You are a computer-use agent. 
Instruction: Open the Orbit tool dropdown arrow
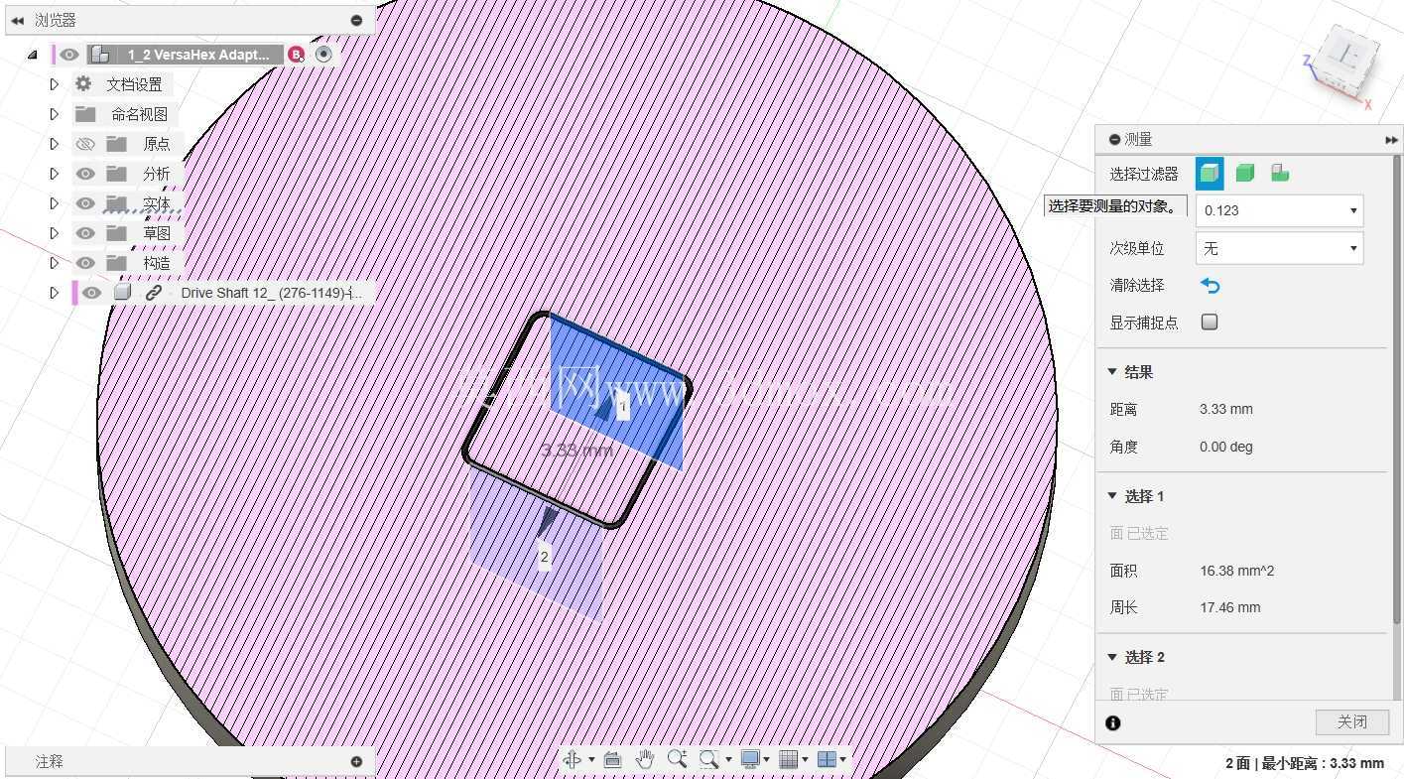pyautogui.click(x=591, y=760)
